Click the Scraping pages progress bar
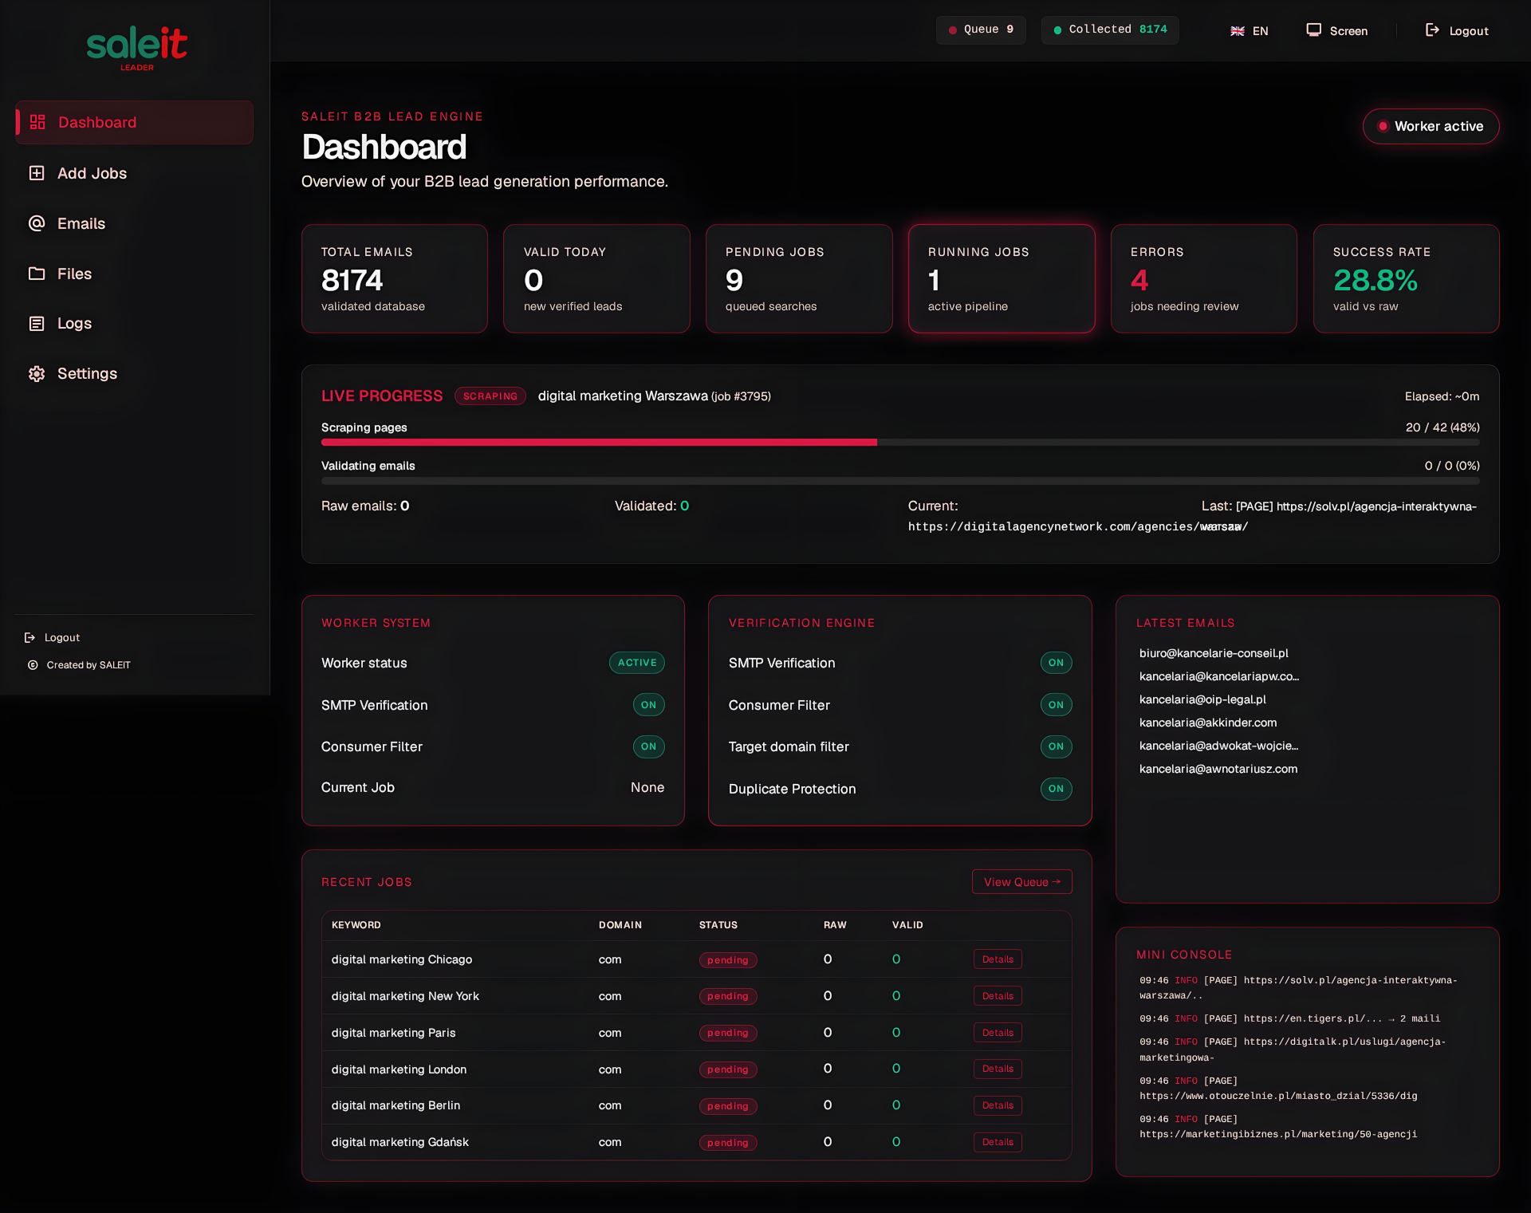This screenshot has height=1213, width=1531. 900,442
